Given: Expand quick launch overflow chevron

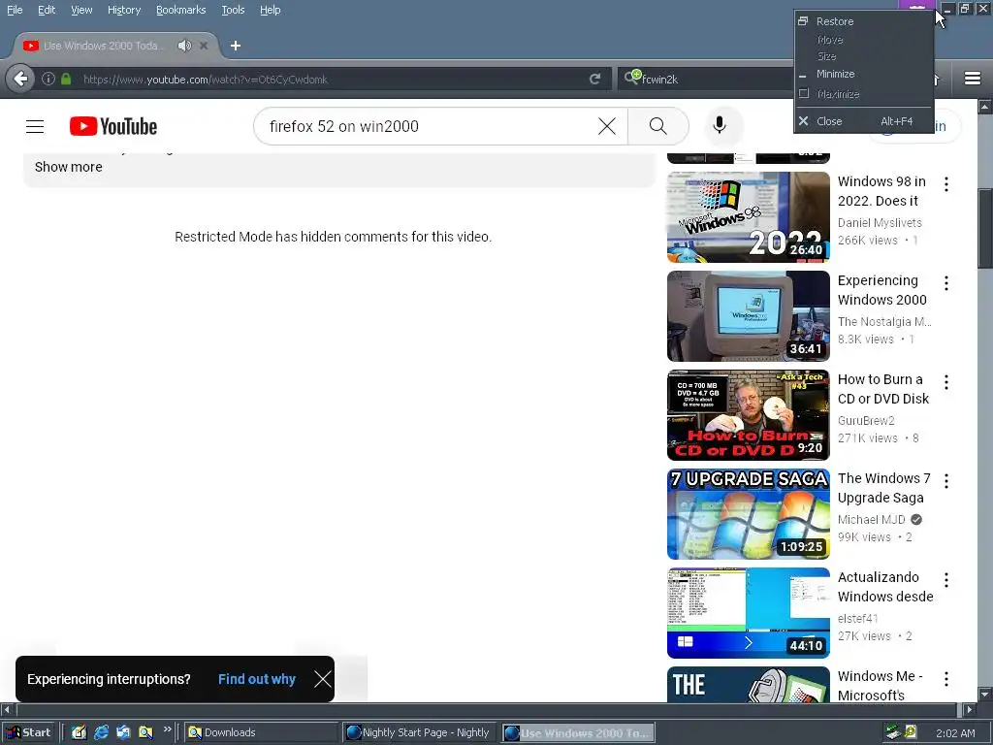Looking at the screenshot, I should pos(167,729).
